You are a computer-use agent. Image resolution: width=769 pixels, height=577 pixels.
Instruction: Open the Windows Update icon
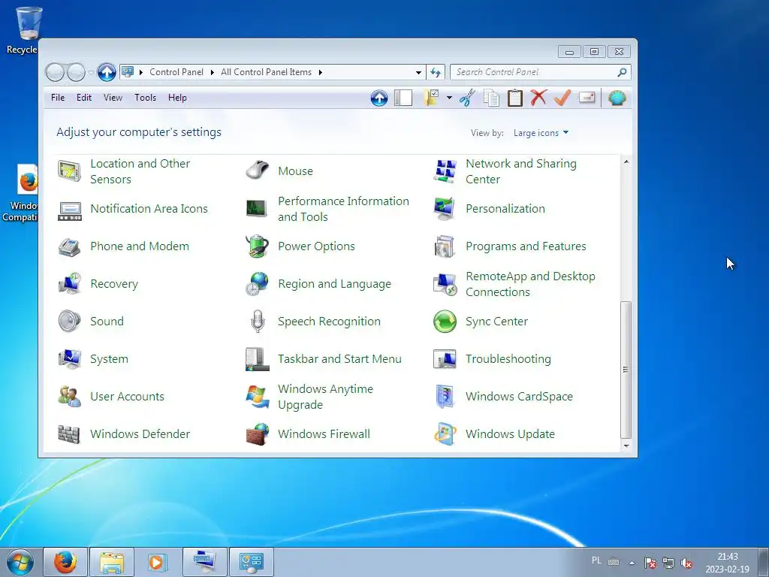coord(445,434)
